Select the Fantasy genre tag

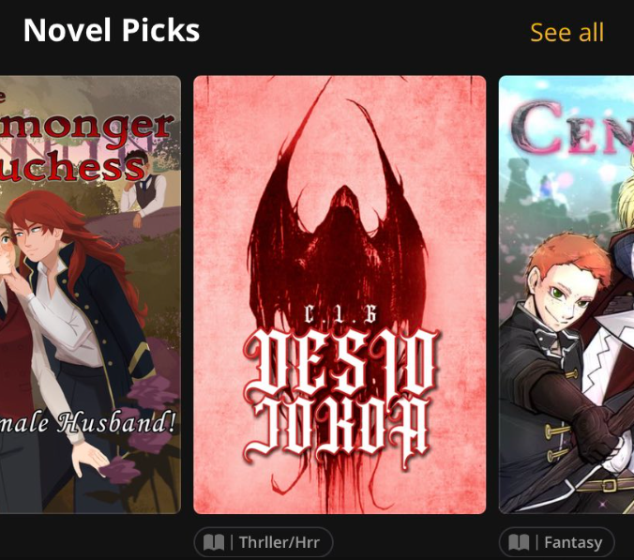point(557,542)
